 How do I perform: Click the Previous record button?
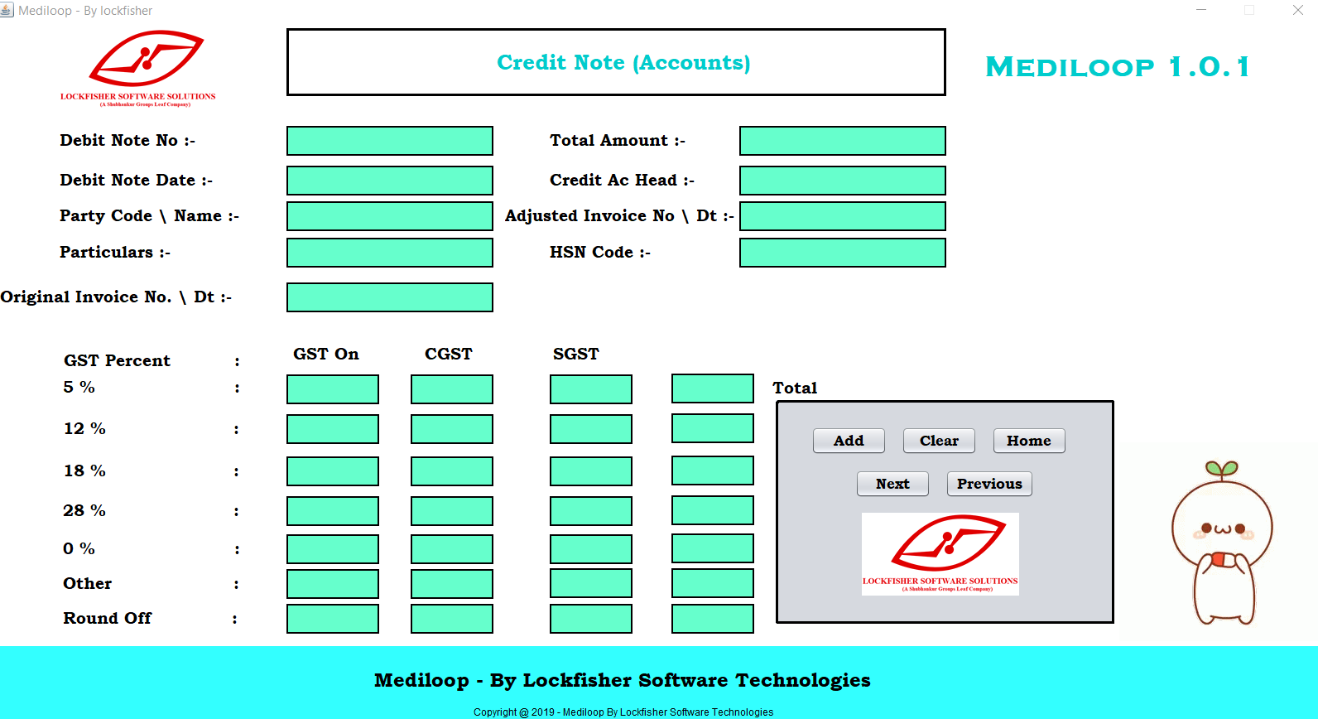click(988, 484)
